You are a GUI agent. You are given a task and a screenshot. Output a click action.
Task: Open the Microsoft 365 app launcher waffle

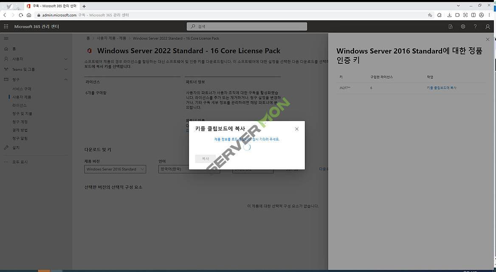point(6,27)
